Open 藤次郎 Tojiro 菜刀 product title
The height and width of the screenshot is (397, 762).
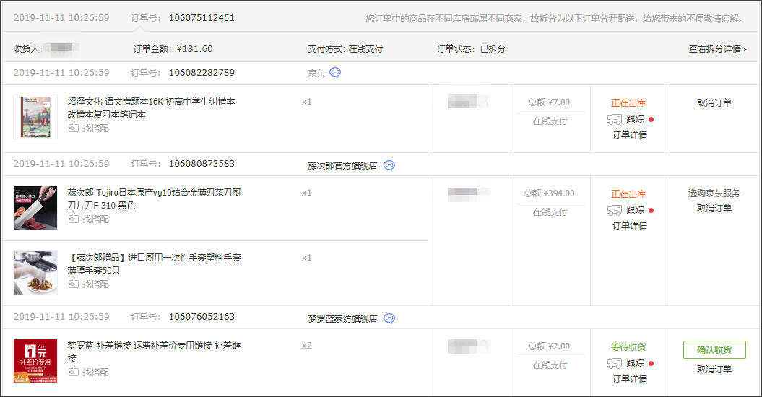[154, 198]
